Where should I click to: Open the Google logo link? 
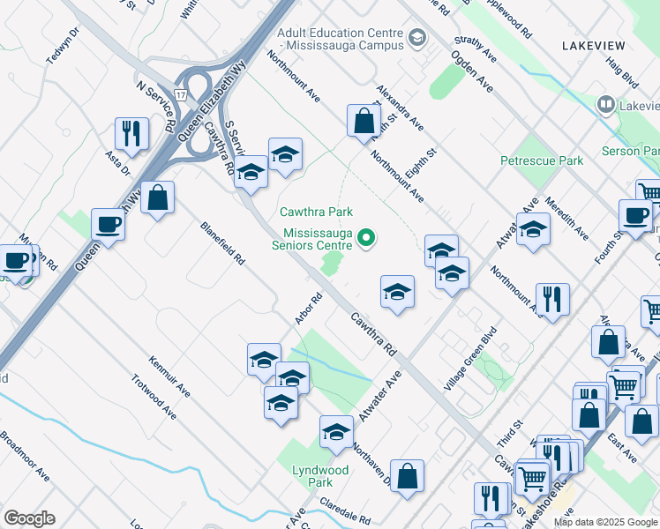[x=29, y=518]
